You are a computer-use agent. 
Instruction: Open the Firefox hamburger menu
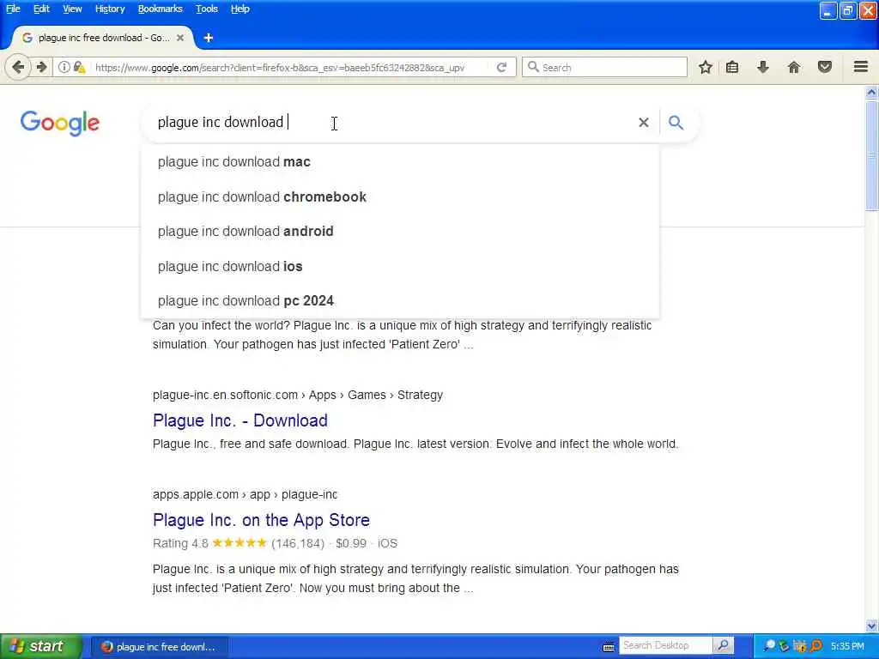(x=861, y=67)
